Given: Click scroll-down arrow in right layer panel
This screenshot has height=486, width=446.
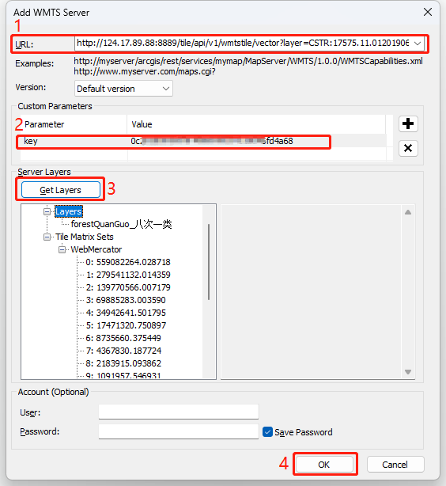Looking at the screenshot, I should (x=408, y=372).
